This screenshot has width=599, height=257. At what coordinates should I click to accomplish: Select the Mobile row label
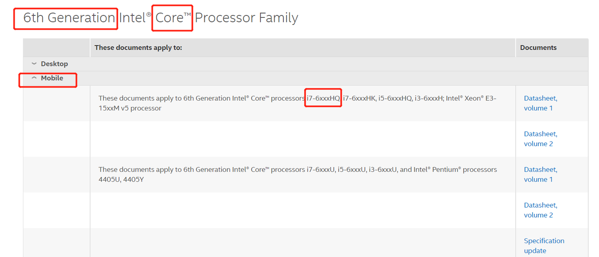click(x=52, y=78)
